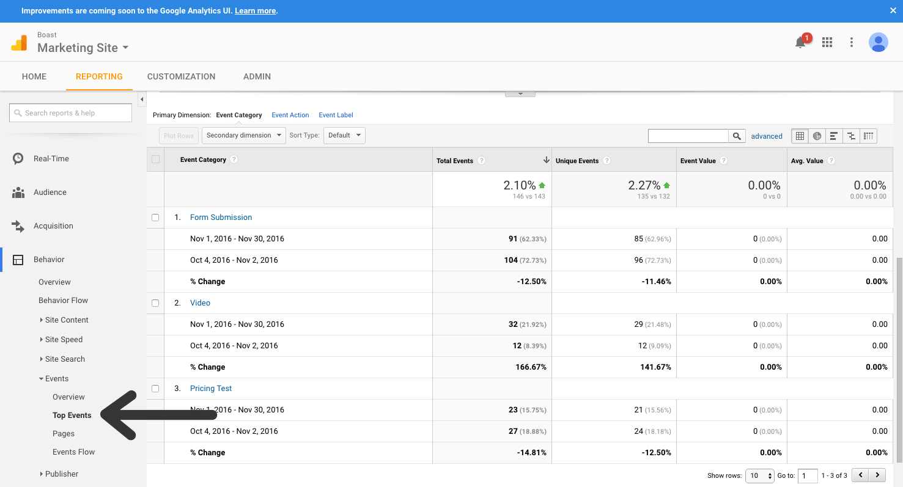Open the Form Submission event category
Screen dimensions: 903x487
pos(221,218)
